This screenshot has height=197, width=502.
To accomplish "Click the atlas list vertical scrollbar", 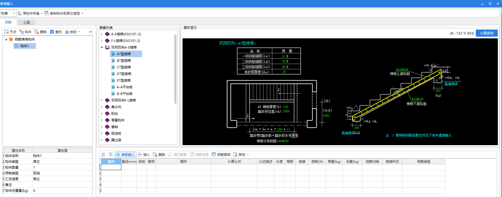I will point(175,69).
